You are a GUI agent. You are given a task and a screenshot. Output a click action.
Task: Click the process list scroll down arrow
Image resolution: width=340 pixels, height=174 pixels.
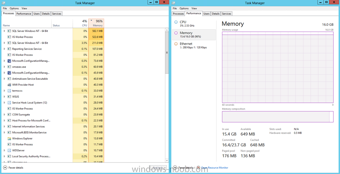(167, 161)
